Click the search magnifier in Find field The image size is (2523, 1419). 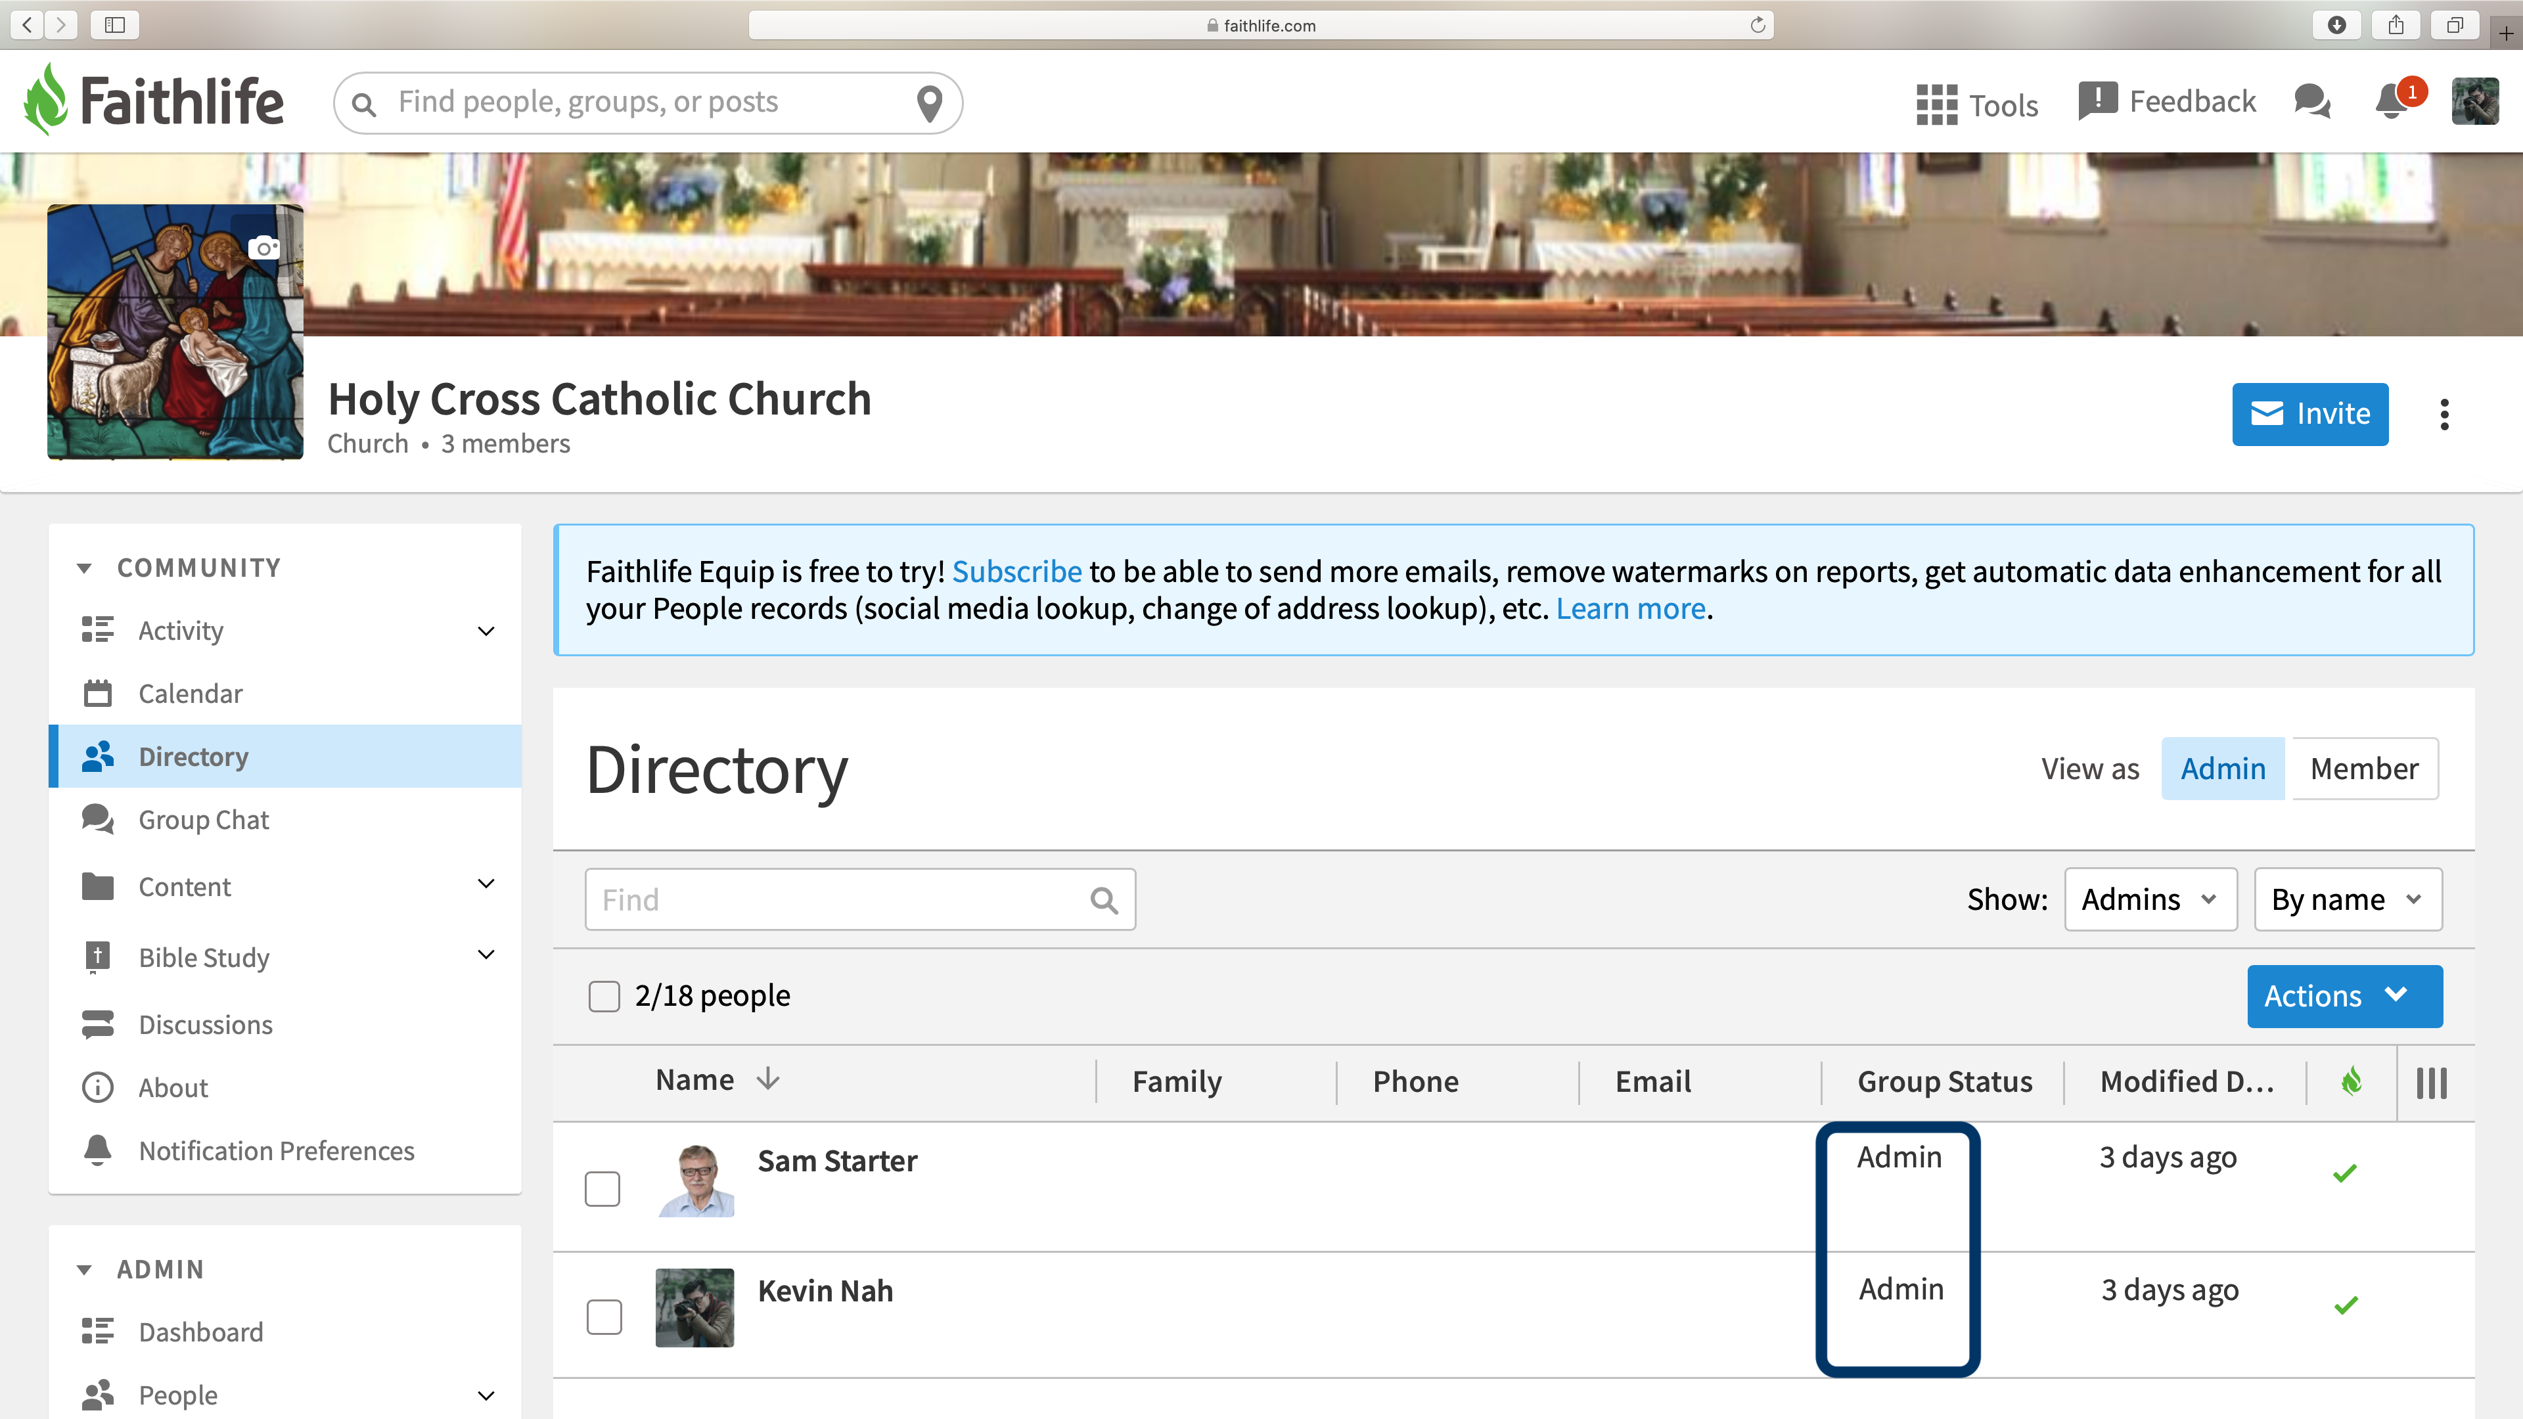(1104, 900)
